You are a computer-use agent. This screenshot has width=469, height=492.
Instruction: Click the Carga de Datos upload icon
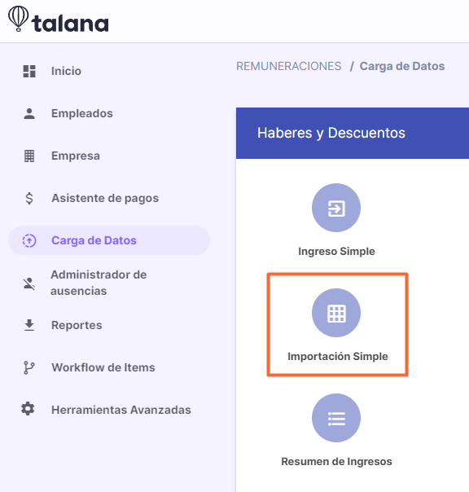tap(29, 240)
